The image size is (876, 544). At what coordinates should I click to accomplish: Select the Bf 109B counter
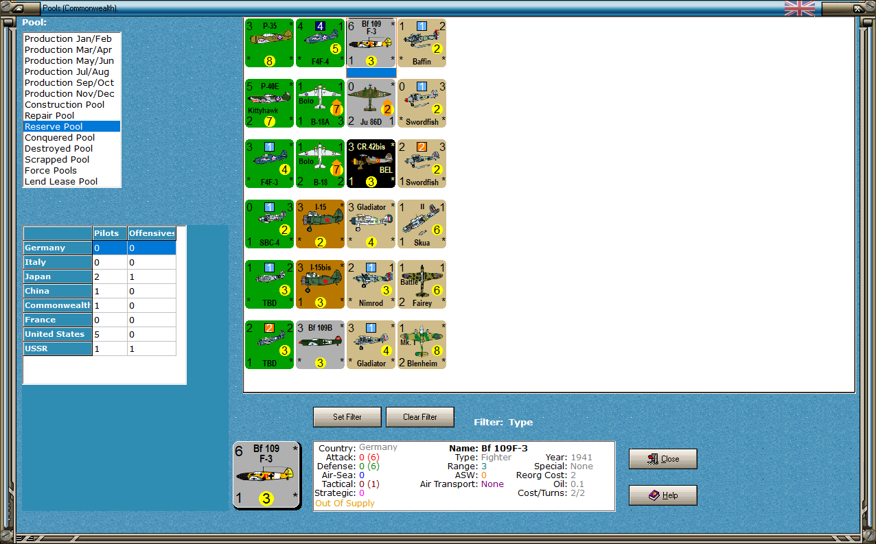point(320,345)
